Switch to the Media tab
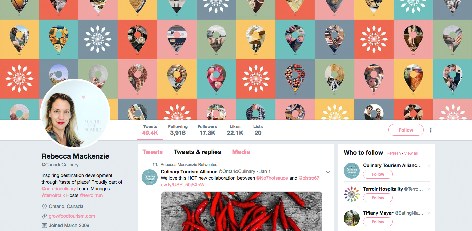 241,152
